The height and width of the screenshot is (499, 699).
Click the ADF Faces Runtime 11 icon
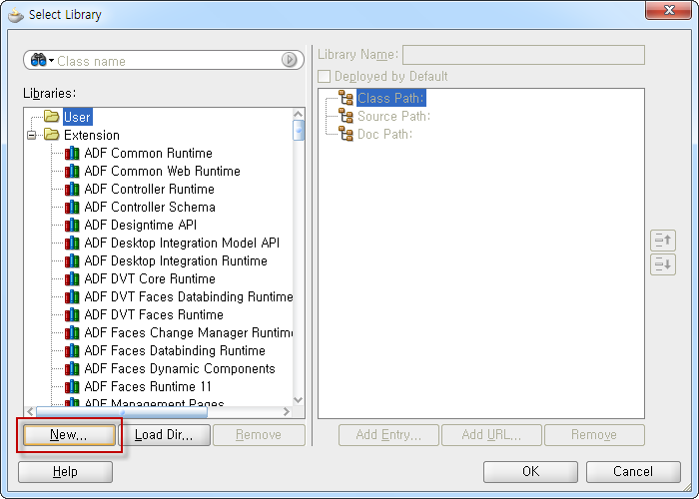[72, 386]
